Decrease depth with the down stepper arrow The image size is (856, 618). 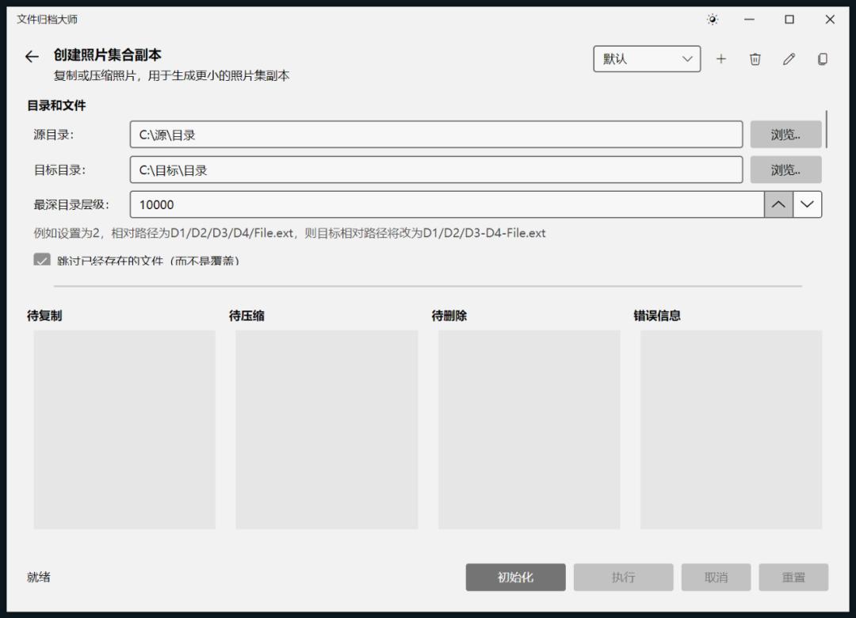pos(808,204)
